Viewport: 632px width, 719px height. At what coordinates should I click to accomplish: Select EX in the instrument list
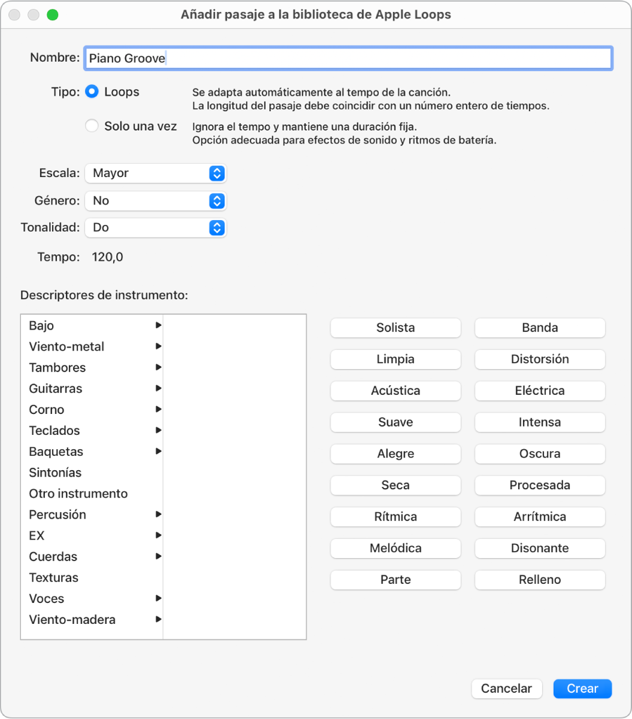[x=92, y=535]
